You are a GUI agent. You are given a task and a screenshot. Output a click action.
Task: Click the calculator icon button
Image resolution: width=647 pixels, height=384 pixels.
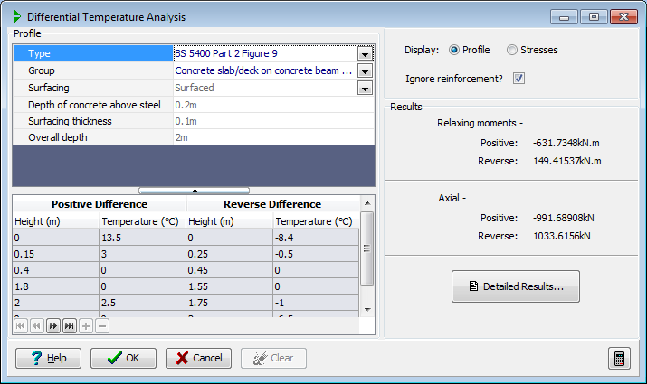click(619, 358)
